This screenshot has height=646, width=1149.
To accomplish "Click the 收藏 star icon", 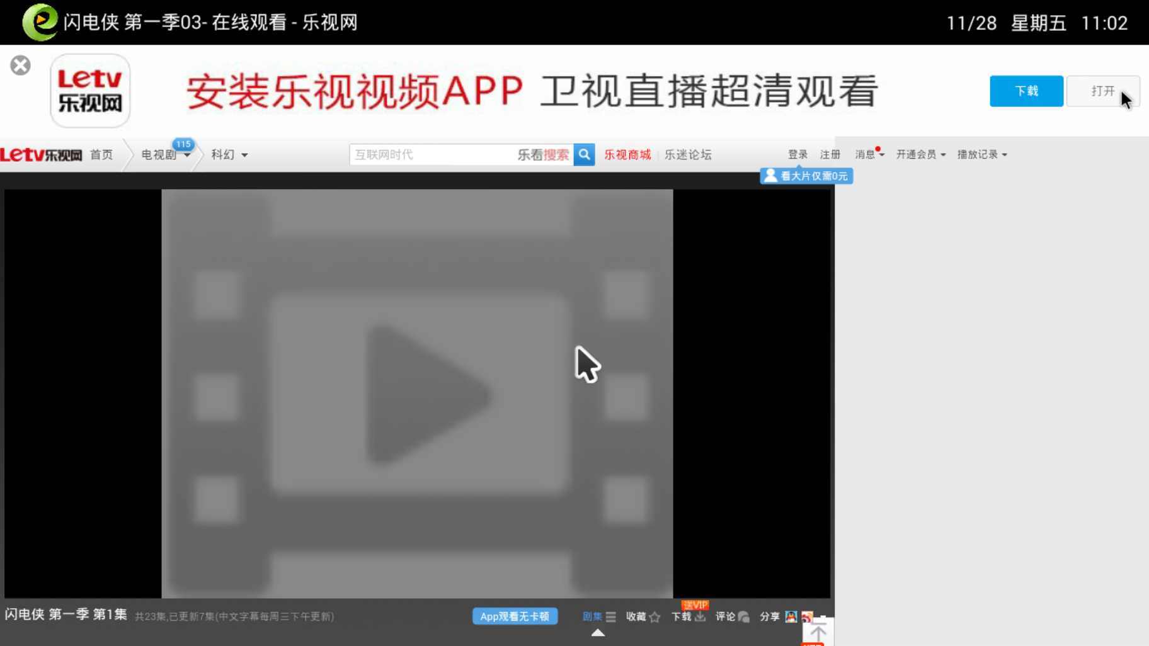I will point(655,617).
